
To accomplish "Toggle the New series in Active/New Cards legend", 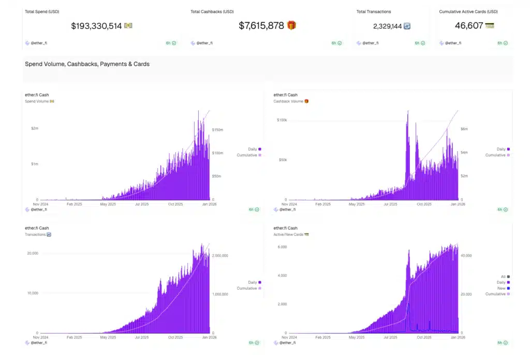I will 503,288.
